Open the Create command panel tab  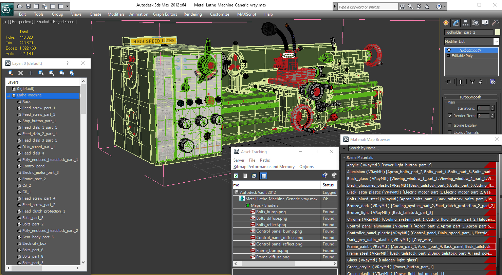tap(446, 23)
